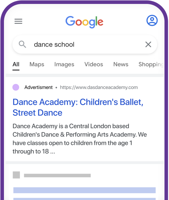169x200 pixels.
Task: Switch to the Images tab
Action: point(64,64)
